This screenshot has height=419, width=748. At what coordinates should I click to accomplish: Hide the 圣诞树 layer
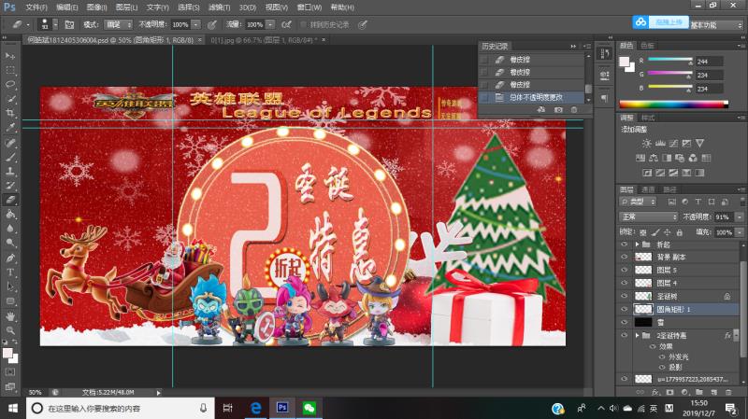pyautogui.click(x=624, y=296)
